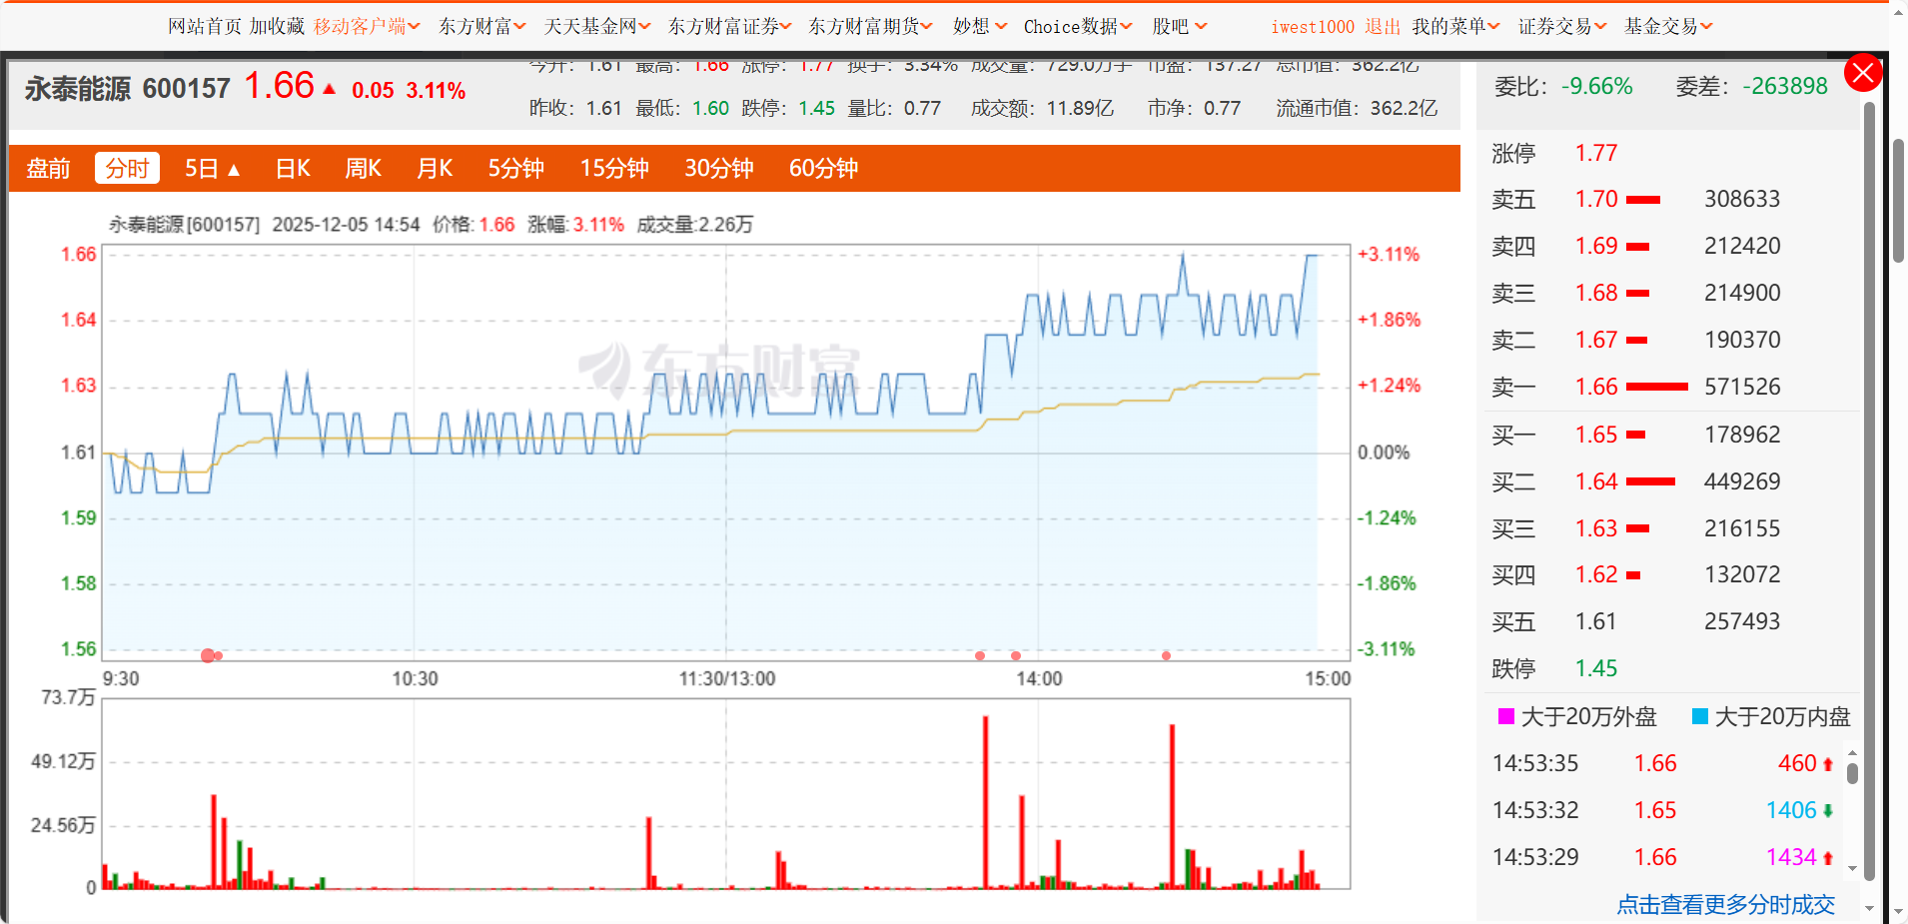
Task: Open the 盘前 pre-market tab
Action: click(48, 168)
